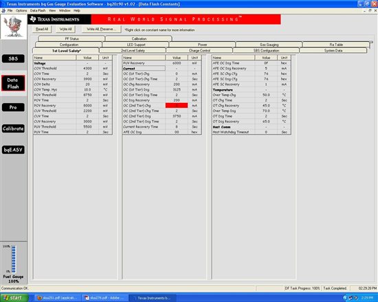Switch to the System Data tab
Screen dimensions: 378x302
pos(333,51)
